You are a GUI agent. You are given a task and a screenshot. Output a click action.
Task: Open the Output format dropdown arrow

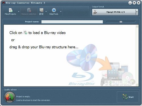pyautogui.click(x=137, y=12)
